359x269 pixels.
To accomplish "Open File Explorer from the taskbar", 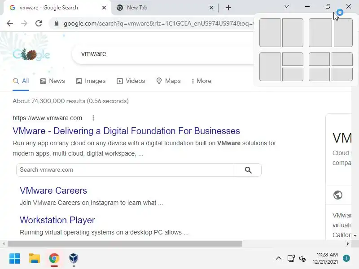I will click(35, 259).
